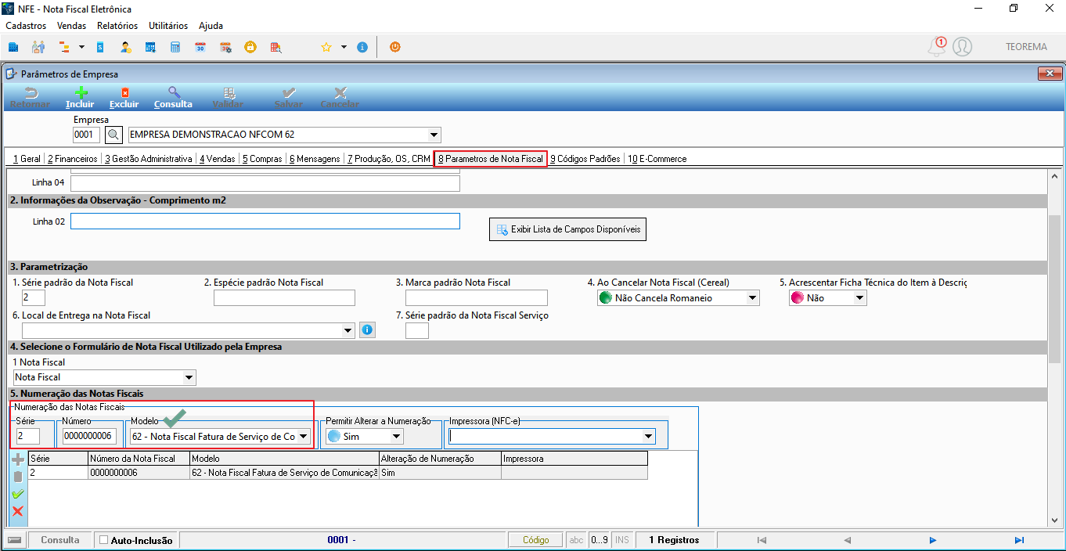
Task: Click the Código button in the status bar
Action: (x=536, y=540)
